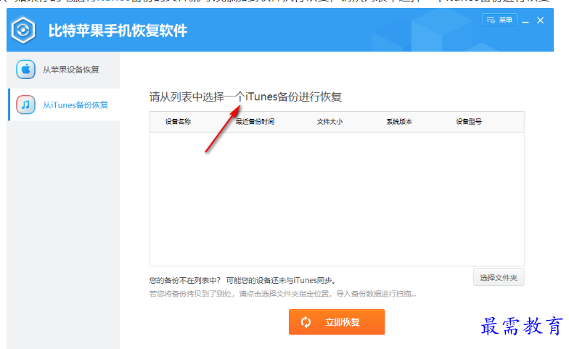Click the 系统版本 column header
This screenshot has height=349, width=569.
click(x=399, y=122)
